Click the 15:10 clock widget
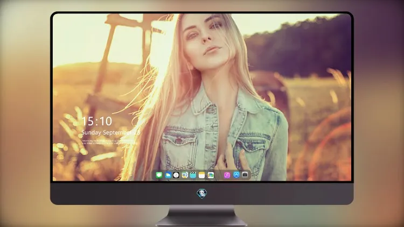 [x=97, y=121]
